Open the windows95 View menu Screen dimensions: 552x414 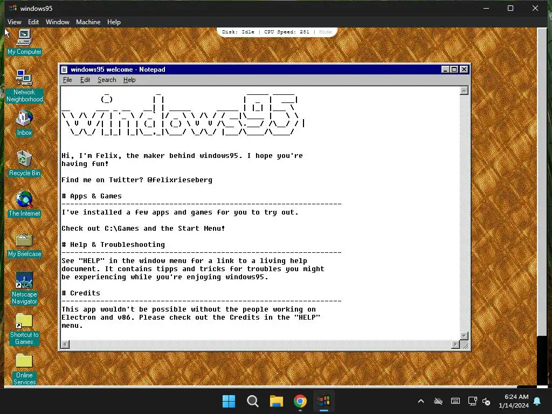(x=15, y=22)
